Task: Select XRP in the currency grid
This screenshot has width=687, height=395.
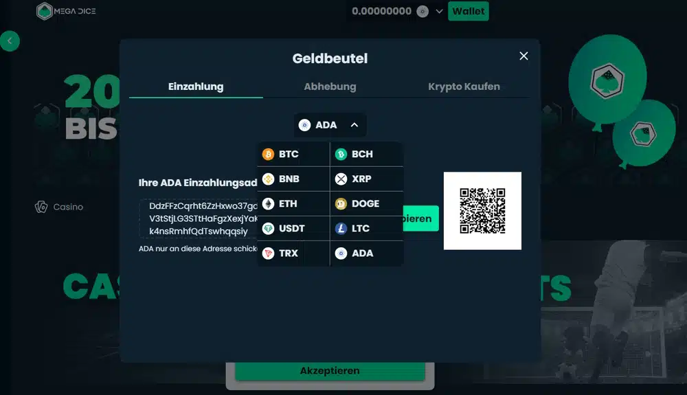Action: pyautogui.click(x=366, y=179)
